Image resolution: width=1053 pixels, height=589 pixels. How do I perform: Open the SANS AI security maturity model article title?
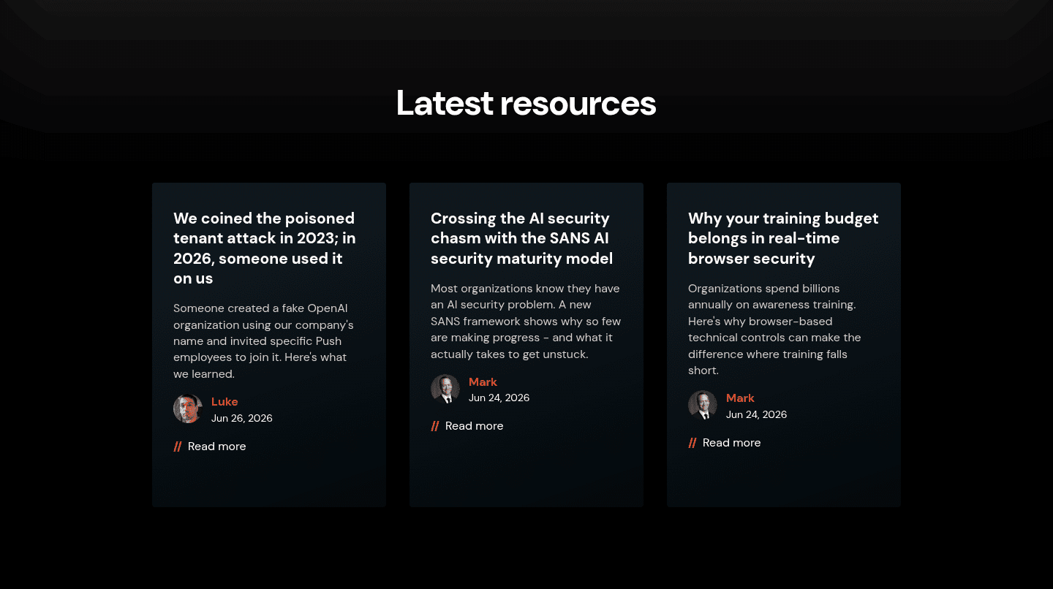tap(521, 238)
